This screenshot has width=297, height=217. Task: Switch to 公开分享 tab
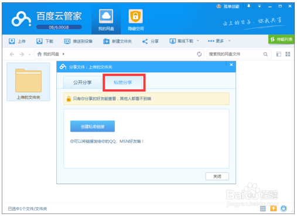coord(82,83)
